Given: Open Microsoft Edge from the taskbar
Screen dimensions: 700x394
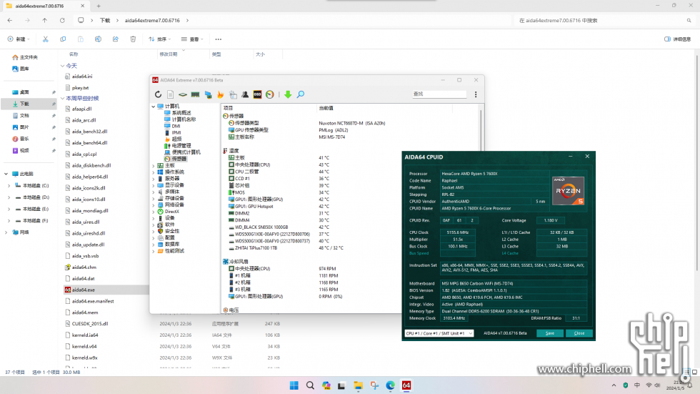Looking at the screenshot, I should coord(390,385).
